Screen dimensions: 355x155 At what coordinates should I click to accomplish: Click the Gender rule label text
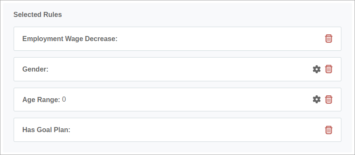35,69
